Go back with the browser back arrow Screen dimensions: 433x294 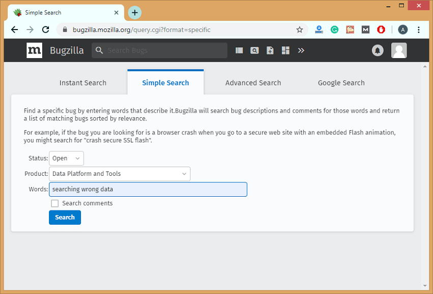14,30
